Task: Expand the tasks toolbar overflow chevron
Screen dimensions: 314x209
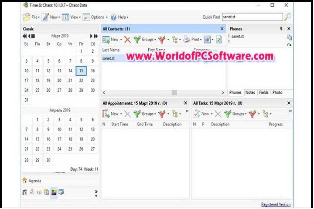Action: coord(290,111)
